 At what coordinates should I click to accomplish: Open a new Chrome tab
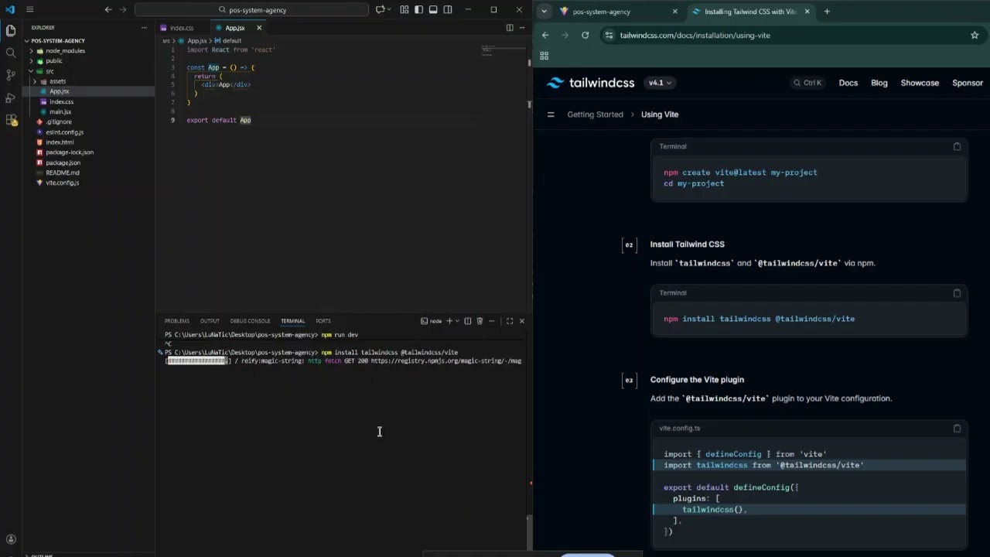pyautogui.click(x=827, y=12)
